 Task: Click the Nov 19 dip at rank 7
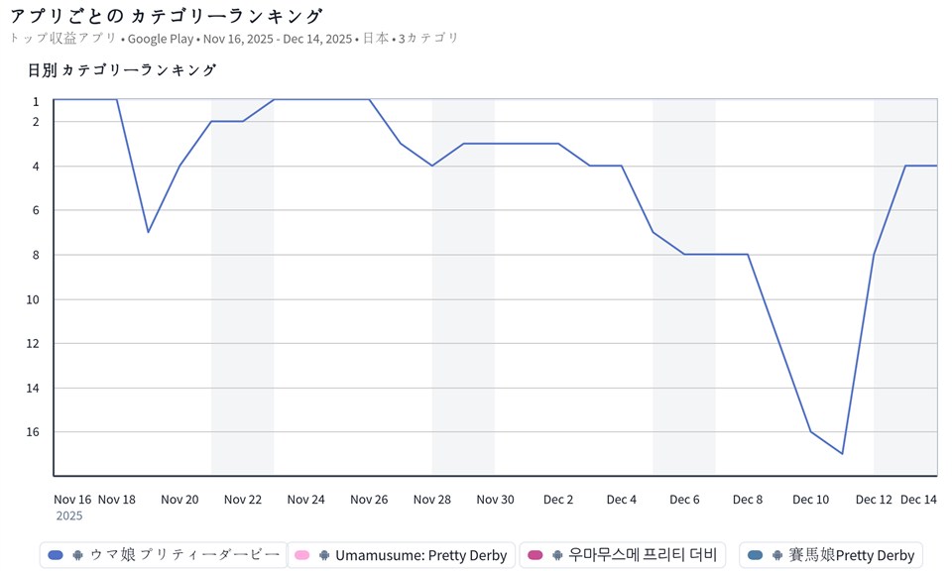point(148,232)
